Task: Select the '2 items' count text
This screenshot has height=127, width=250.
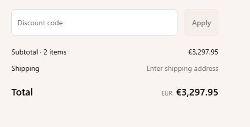Action: click(55, 52)
